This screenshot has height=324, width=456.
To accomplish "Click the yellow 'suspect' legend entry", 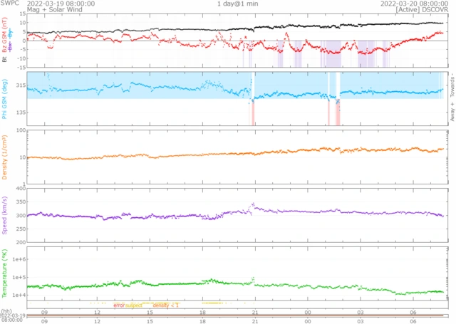I will coord(134,305).
